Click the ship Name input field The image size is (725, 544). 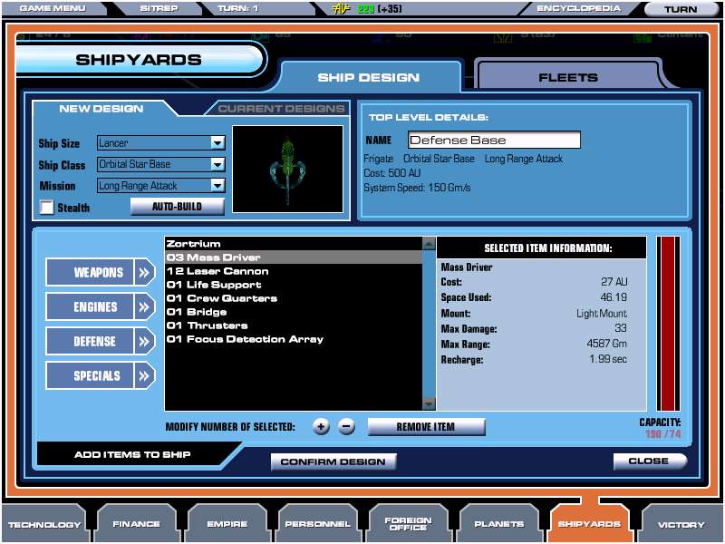[x=493, y=141]
